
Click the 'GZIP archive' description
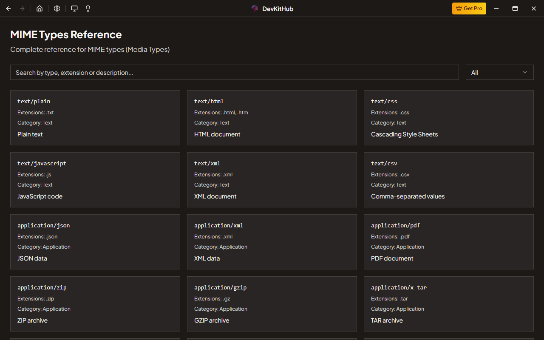(212, 320)
